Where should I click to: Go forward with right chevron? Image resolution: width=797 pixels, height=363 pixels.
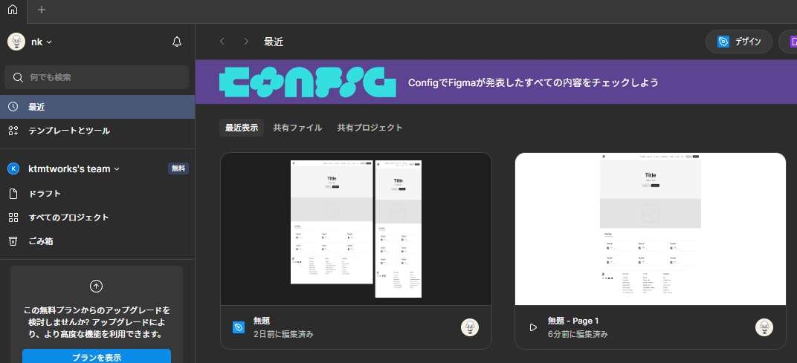[x=246, y=42]
